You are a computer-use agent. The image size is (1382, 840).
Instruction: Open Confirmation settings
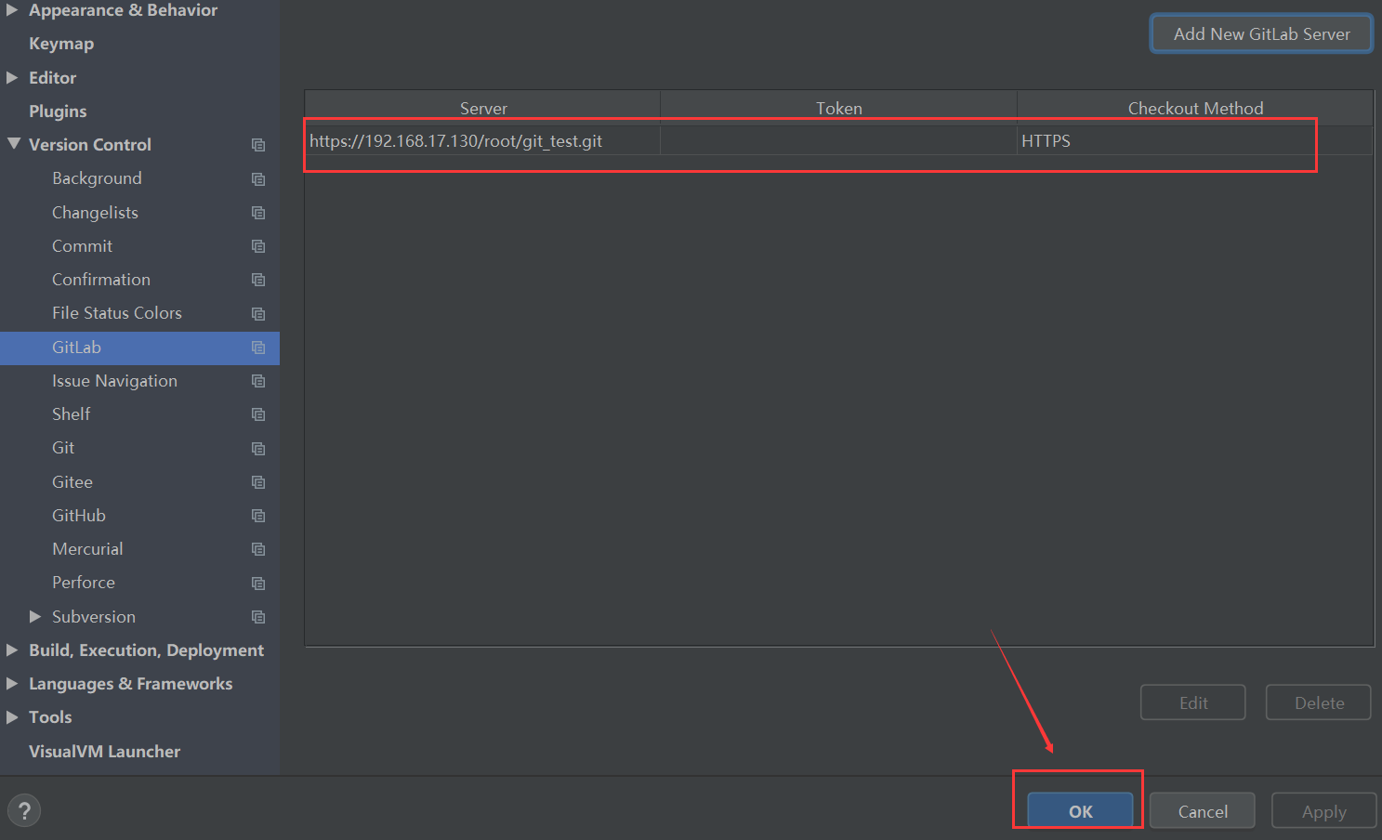coord(101,280)
